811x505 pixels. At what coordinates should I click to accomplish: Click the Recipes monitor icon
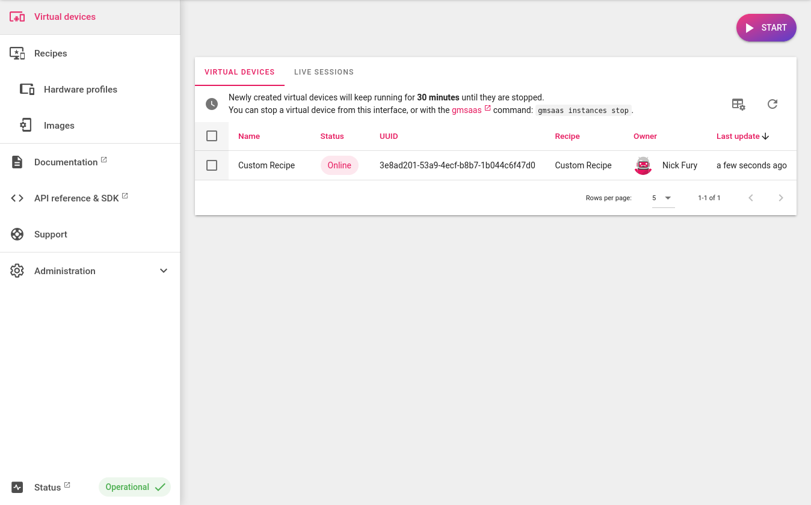17,54
